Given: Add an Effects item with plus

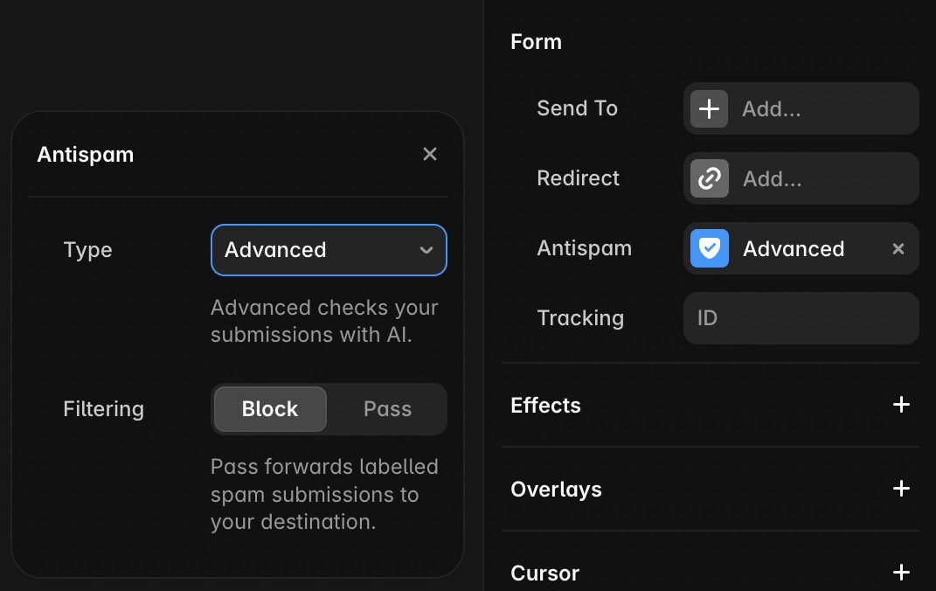Looking at the screenshot, I should tap(901, 405).
